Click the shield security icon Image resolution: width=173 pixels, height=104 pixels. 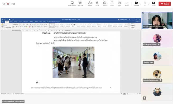pyautogui.click(x=4, y=4)
